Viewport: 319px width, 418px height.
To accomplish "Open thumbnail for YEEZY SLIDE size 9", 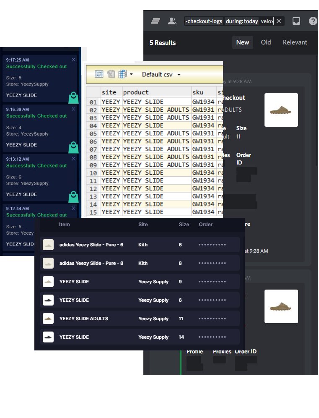I will pos(48,282).
